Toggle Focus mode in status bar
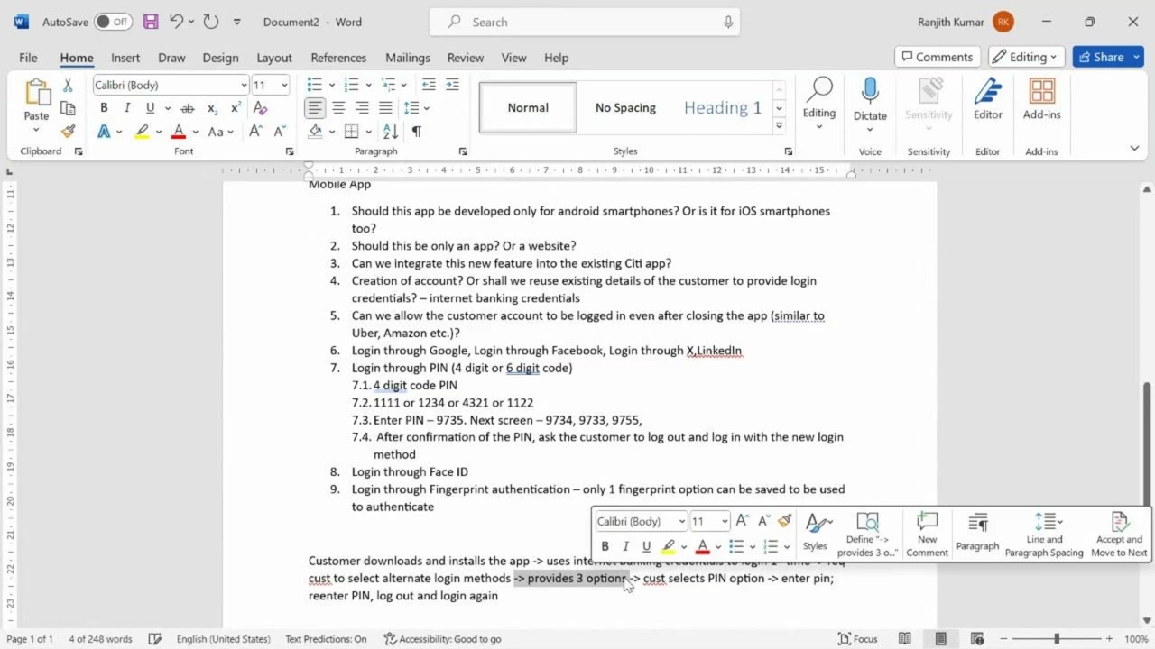The width and height of the screenshot is (1155, 649). [x=857, y=639]
